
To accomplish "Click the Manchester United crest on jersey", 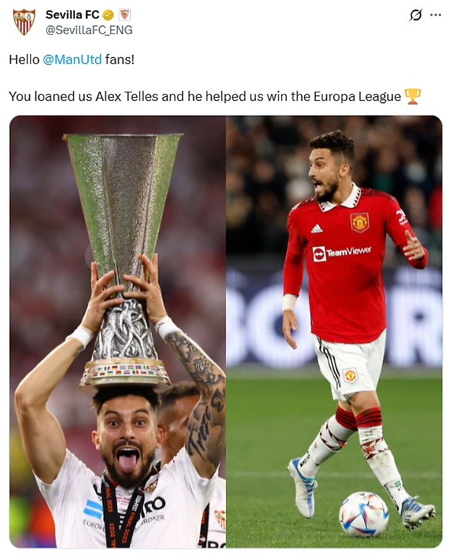I will coord(360,222).
